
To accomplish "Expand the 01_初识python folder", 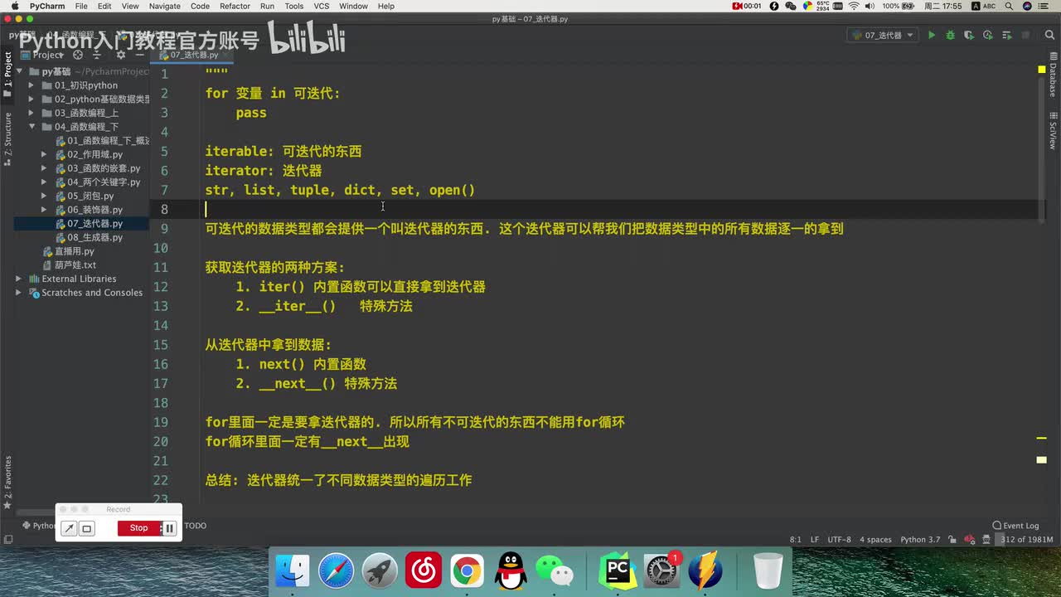I will [x=31, y=85].
